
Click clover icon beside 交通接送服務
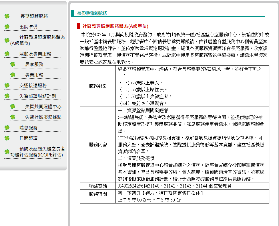pyautogui.click(x=7, y=85)
